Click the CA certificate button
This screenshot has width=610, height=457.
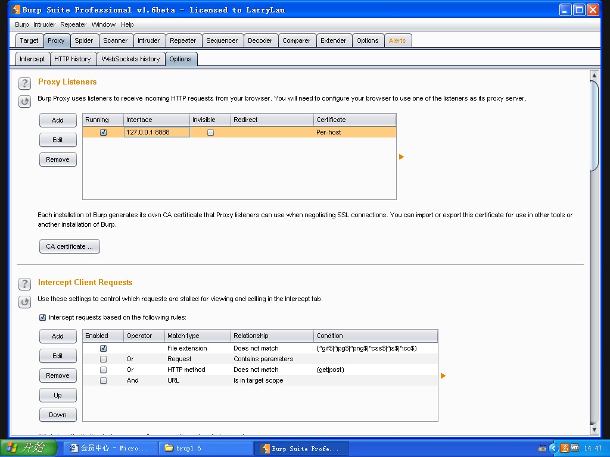(x=69, y=246)
